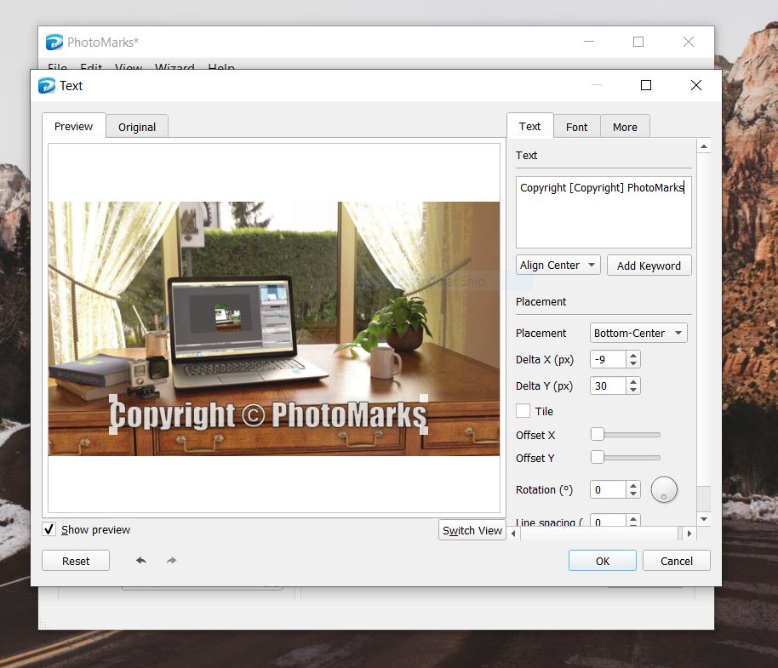Minimize the PhotoMarks main window
This screenshot has height=668, width=778.
589,42
